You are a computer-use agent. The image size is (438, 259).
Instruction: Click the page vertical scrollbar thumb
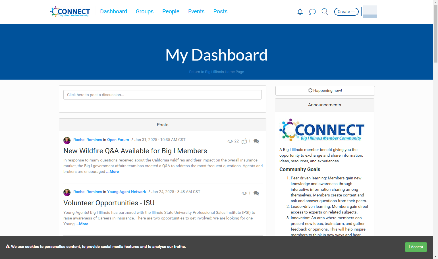point(435,34)
